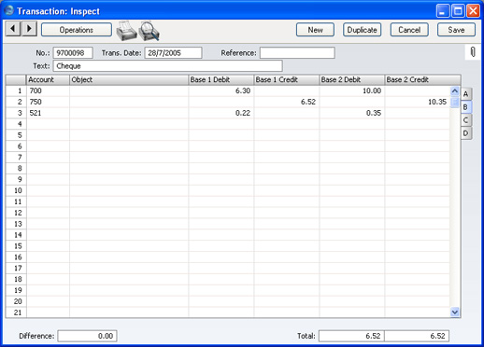Open print preview magnifier icon

149,31
